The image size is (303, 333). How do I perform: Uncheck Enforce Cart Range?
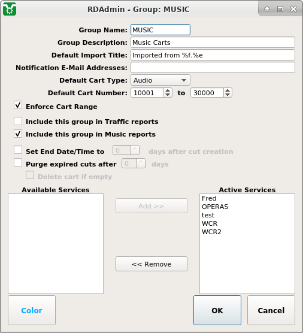pos(18,105)
